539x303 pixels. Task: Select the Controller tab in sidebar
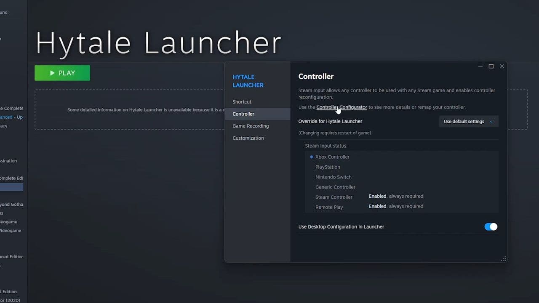point(243,114)
